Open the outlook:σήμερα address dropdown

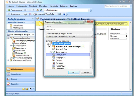[x=89, y=10]
